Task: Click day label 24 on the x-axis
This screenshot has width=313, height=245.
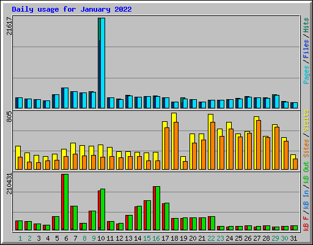Action: (229, 238)
